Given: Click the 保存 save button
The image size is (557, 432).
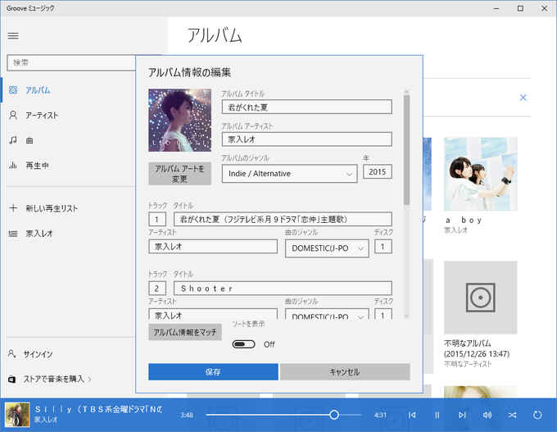Looking at the screenshot, I should point(213,372).
